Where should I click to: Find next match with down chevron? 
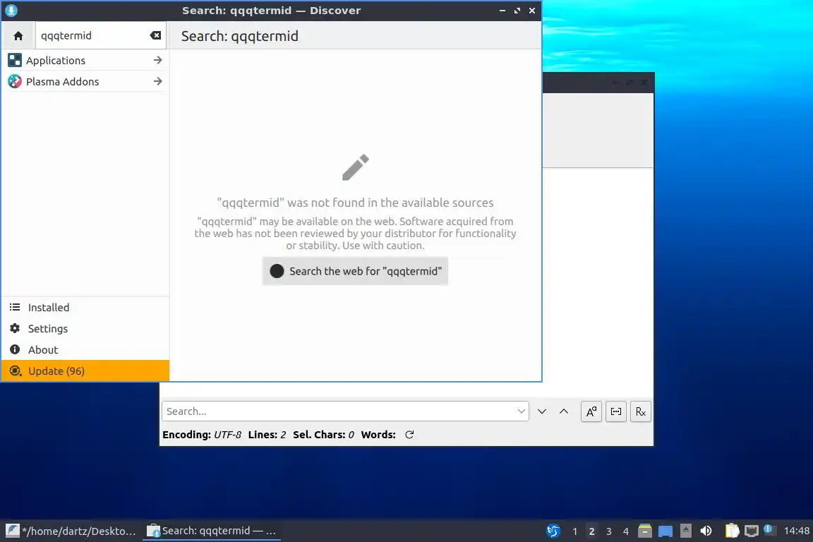point(542,411)
